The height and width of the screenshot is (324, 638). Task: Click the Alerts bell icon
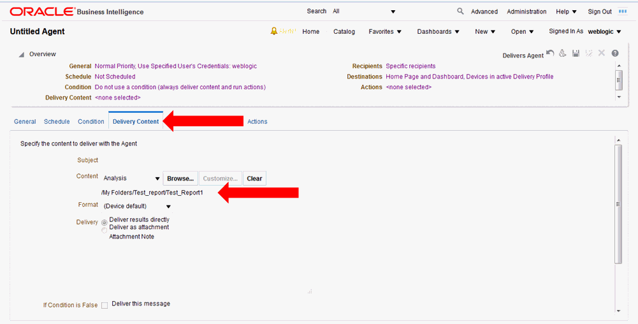pyautogui.click(x=274, y=31)
